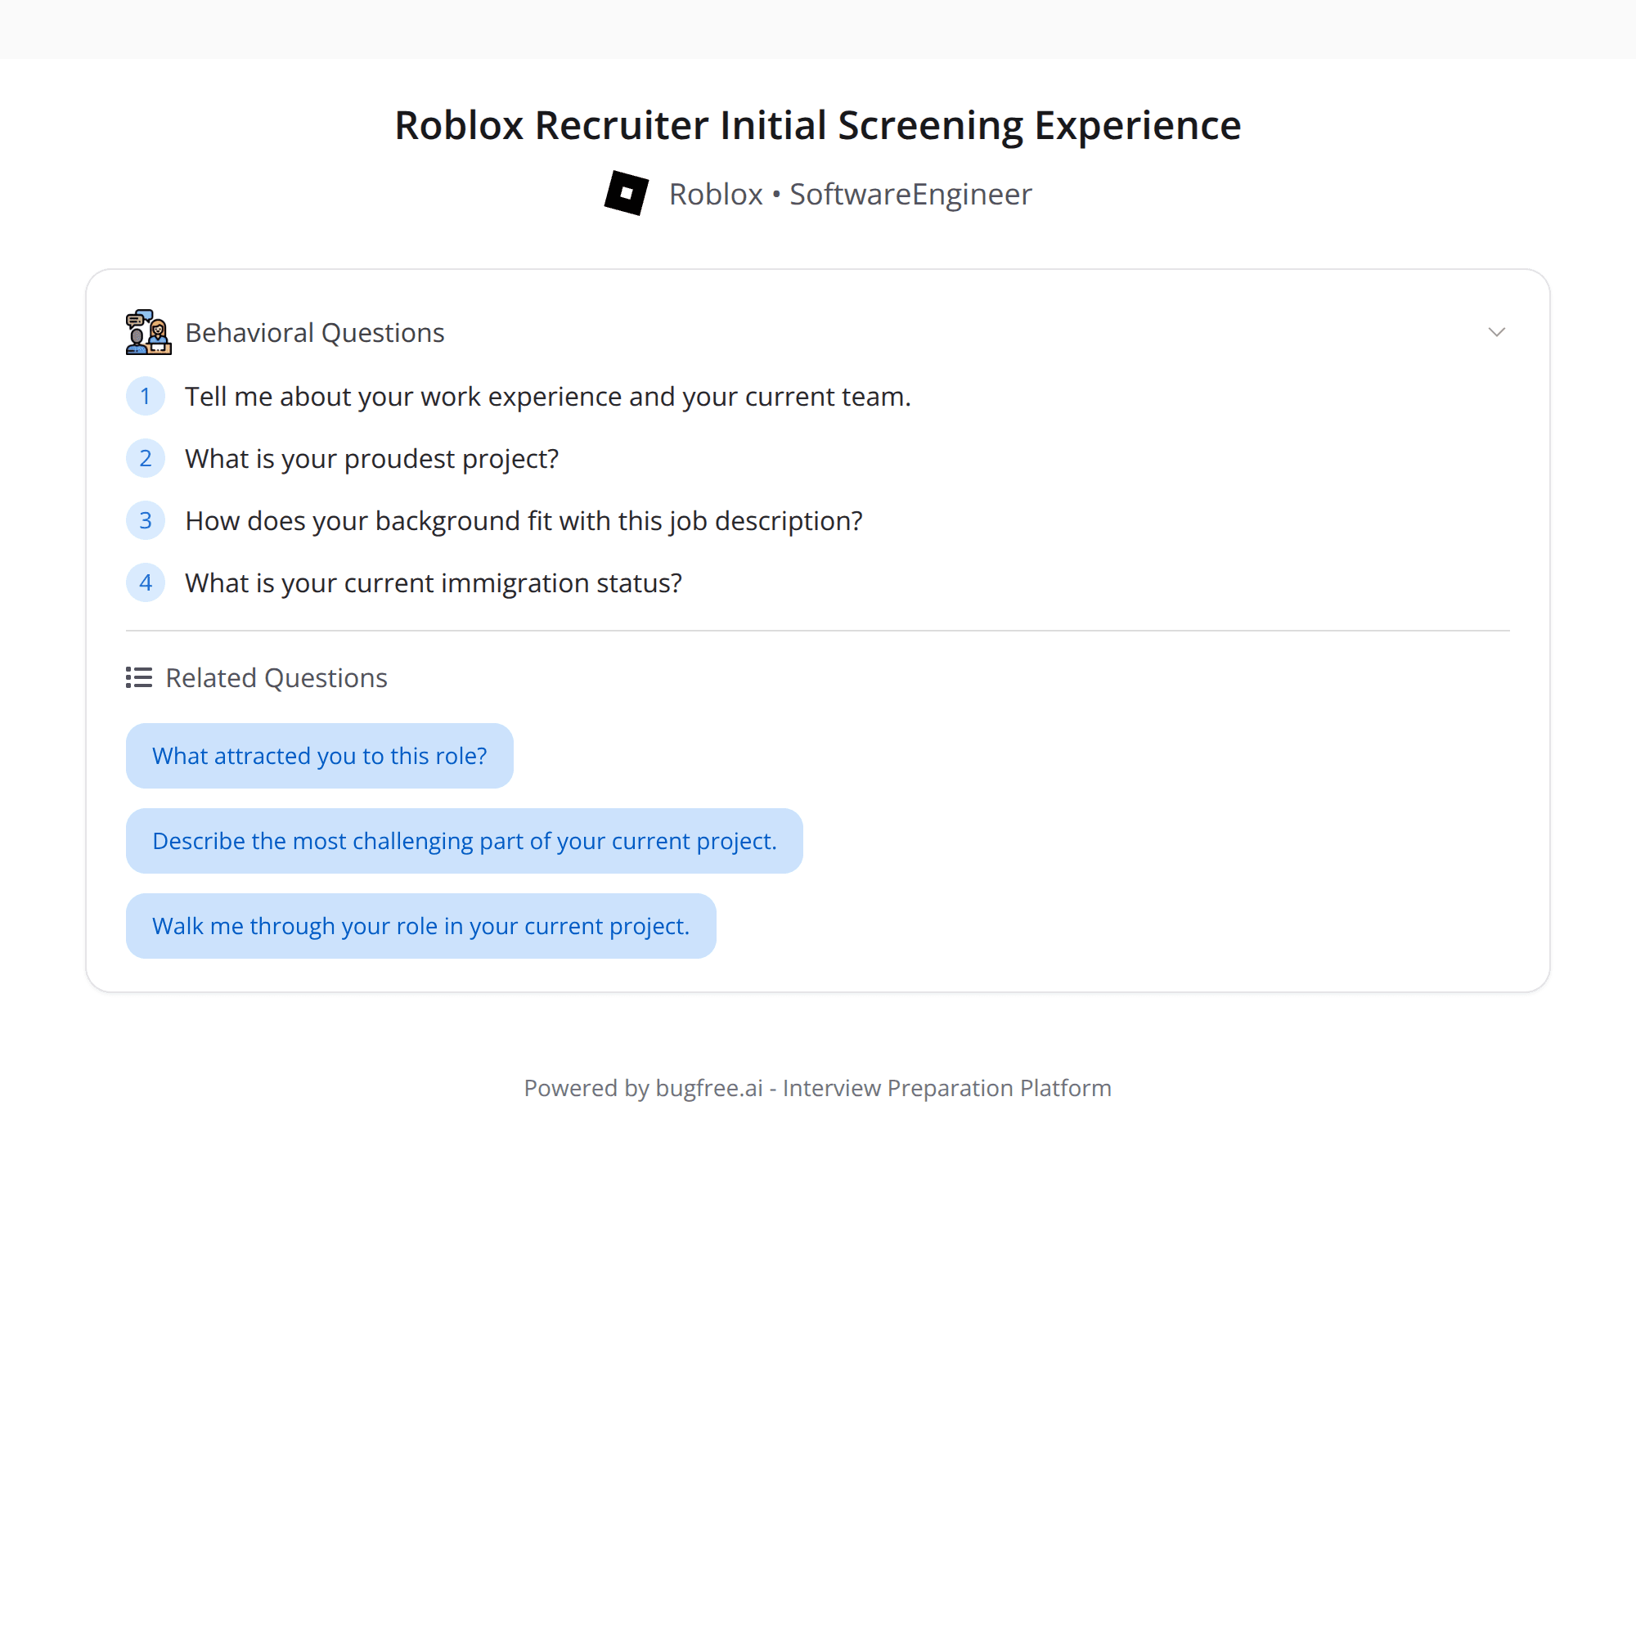Viewport: 1636px width, 1636px height.
Task: Click the 'Roblox • SoftwareEngineer' subtitle
Action: coord(850,193)
